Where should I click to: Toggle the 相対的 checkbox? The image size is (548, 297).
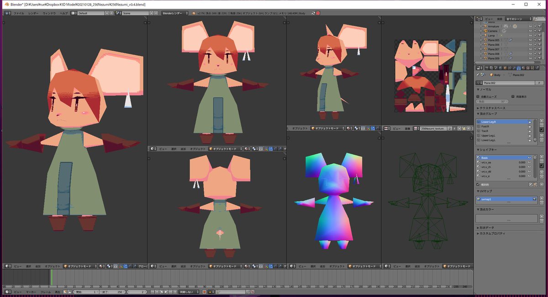pyautogui.click(x=478, y=185)
